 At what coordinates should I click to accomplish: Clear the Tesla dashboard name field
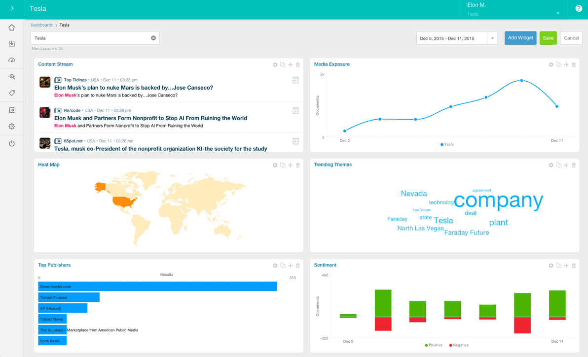click(153, 38)
